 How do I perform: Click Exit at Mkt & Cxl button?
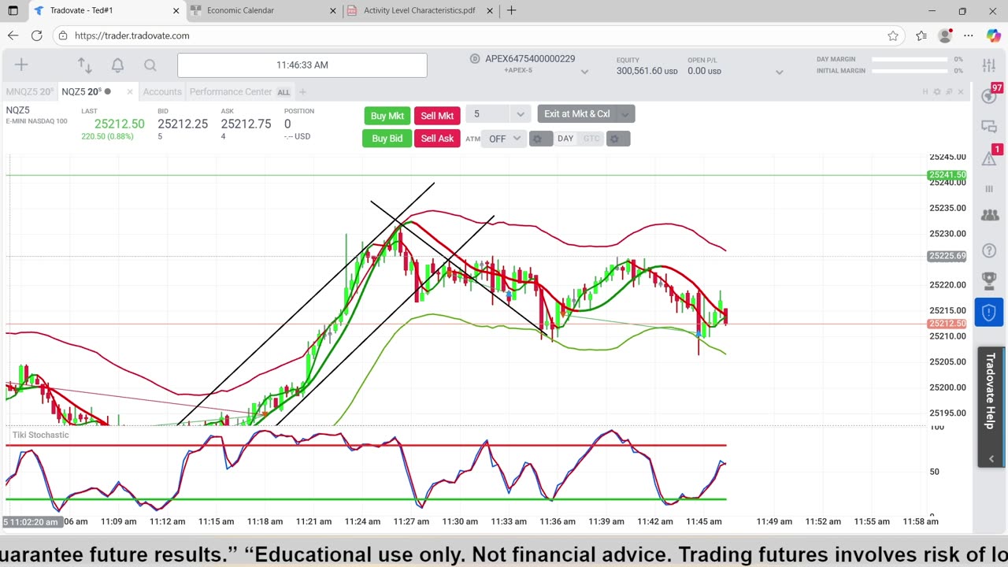tap(577, 114)
